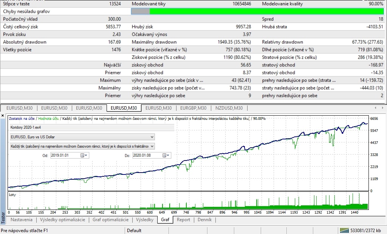
Task: Click the Hodnota účtu legend label
Action: point(49,119)
